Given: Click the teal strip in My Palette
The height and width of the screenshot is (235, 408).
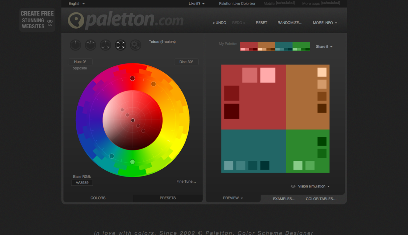Looking at the screenshot, I should [284, 46].
